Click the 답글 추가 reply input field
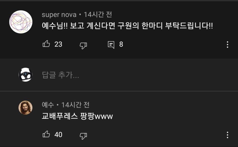 [137, 75]
